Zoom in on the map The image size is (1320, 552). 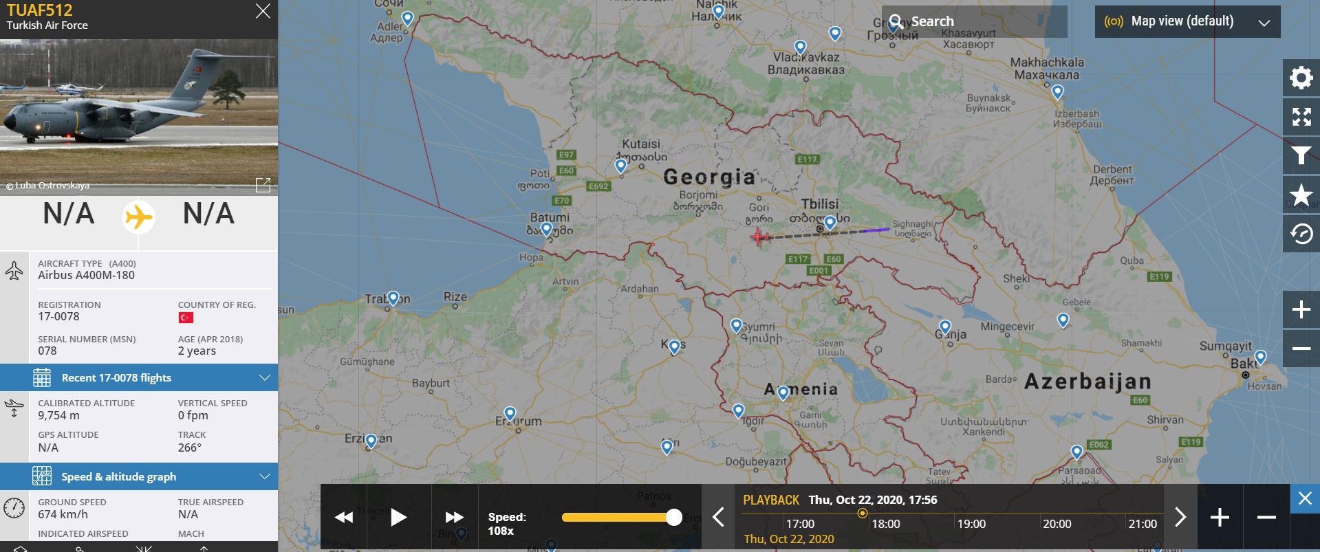tap(1301, 309)
